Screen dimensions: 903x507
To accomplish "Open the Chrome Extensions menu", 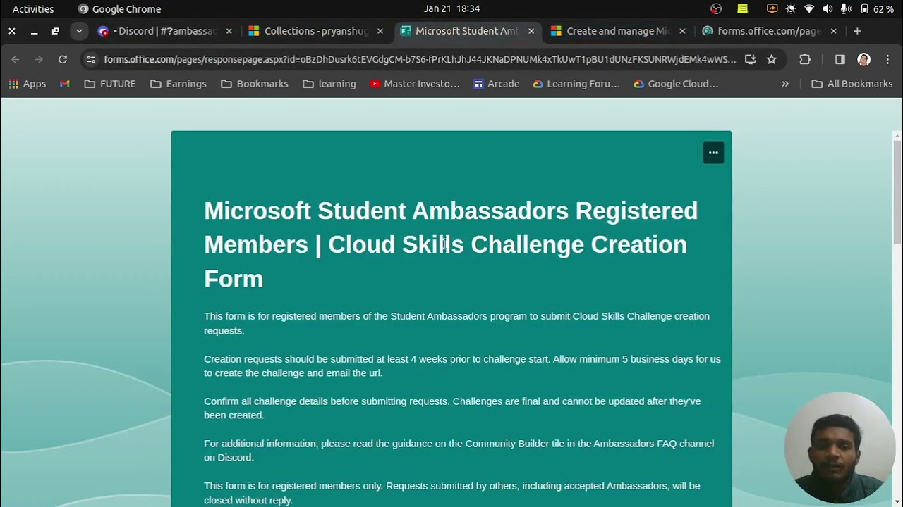I will coord(805,60).
